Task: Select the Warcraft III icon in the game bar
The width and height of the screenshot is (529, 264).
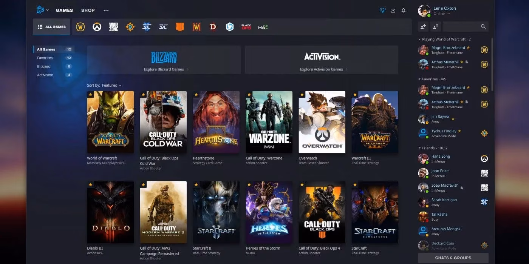Action: click(196, 27)
